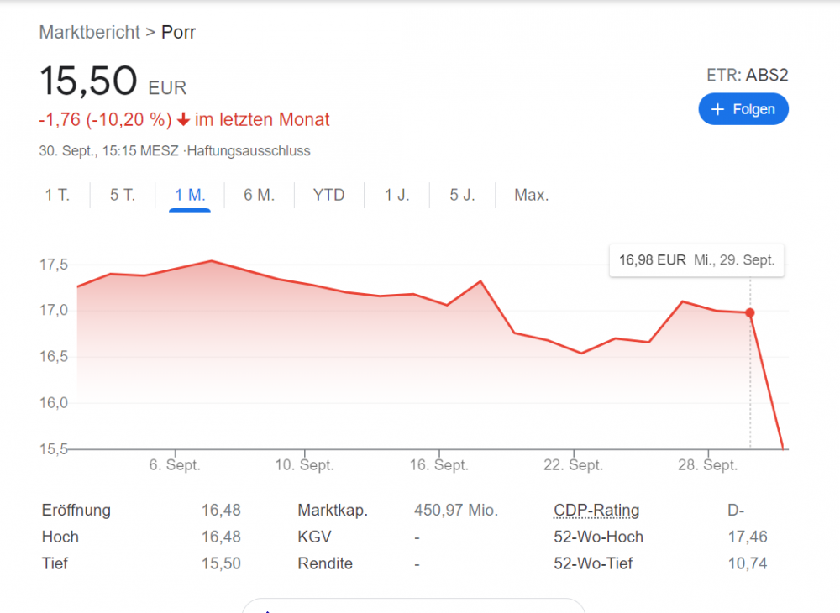Click the -1,76 (-10,20 %) change text
The width and height of the screenshot is (840, 613).
click(x=105, y=119)
